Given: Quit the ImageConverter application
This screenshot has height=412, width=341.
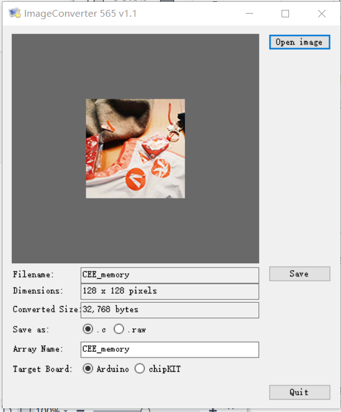Looking at the screenshot, I should tap(300, 392).
